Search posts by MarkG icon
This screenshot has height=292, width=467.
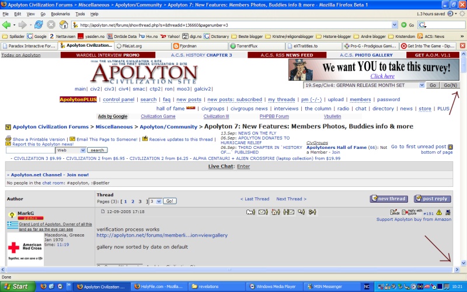pyautogui.click(x=301, y=212)
